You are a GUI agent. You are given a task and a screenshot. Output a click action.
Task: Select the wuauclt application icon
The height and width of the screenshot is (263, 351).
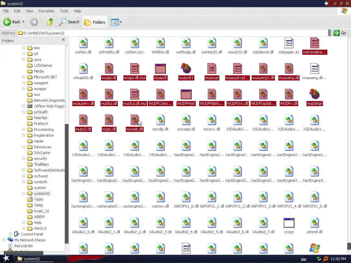pyautogui.click(x=160, y=68)
